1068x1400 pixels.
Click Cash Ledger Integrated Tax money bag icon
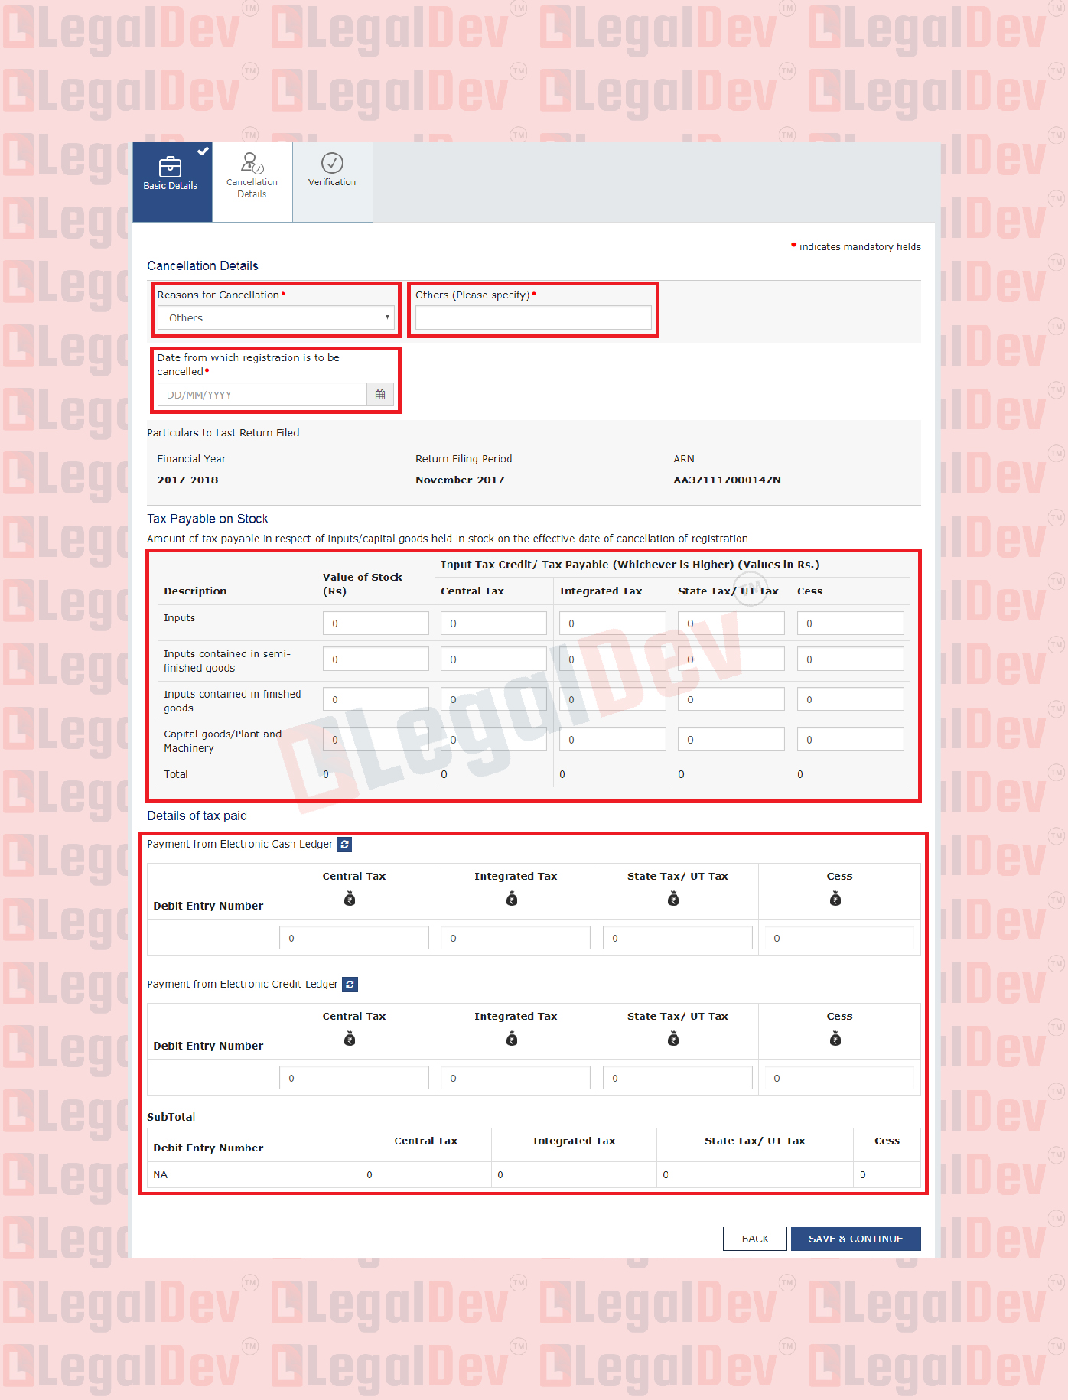pos(512,900)
